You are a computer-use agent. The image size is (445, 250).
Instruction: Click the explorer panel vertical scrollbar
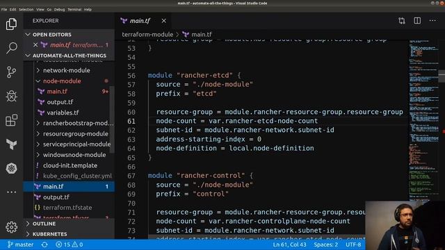tap(112, 119)
